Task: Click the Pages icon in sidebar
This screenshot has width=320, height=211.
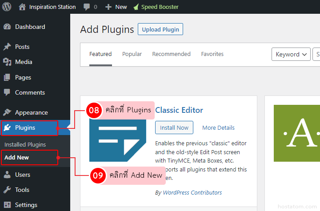Action: [7, 77]
